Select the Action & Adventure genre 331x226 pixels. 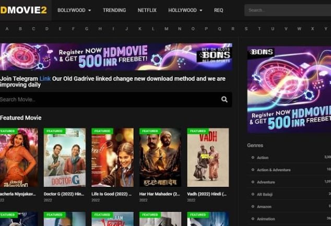coord(274,170)
